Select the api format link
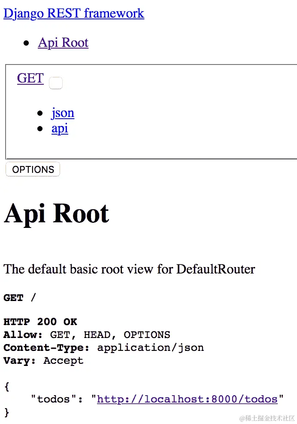 60,129
